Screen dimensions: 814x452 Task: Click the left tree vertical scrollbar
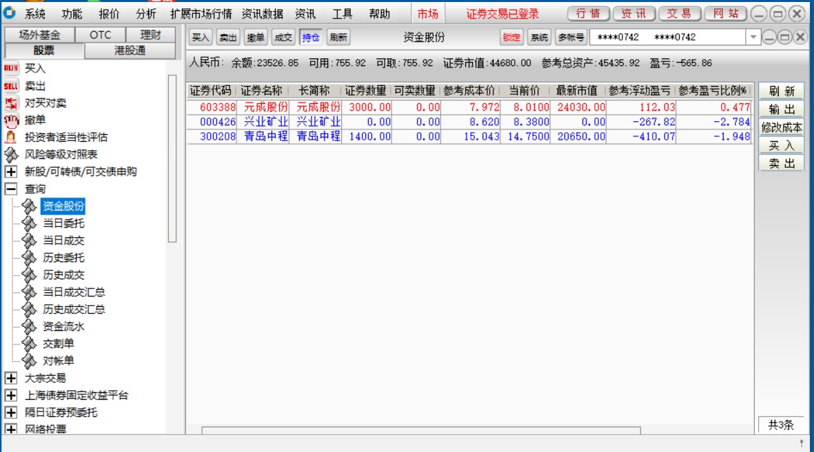coord(172,159)
